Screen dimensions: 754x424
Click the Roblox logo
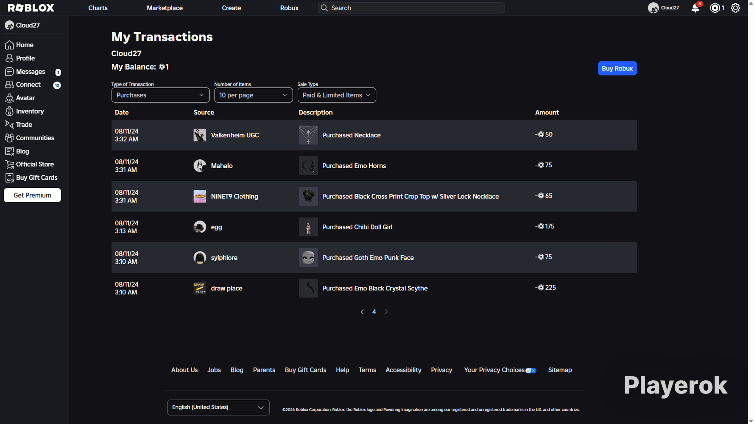[x=31, y=8]
